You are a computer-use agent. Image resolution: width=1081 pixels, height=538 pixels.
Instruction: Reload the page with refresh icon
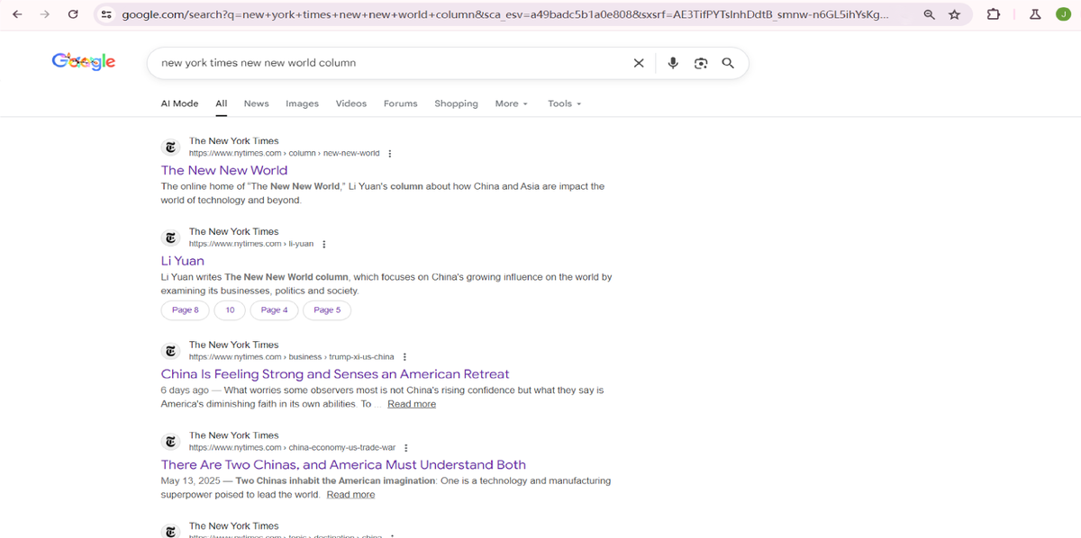point(73,14)
